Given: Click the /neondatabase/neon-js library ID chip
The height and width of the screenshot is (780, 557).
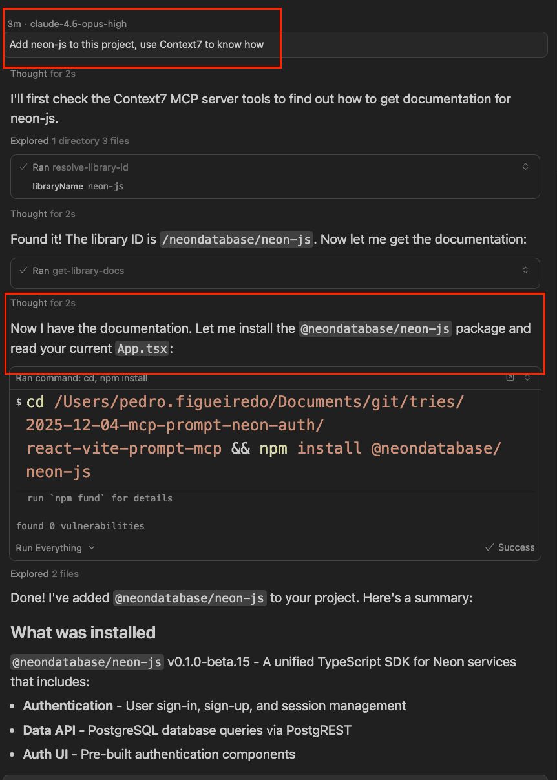Looking at the screenshot, I should pos(237,239).
